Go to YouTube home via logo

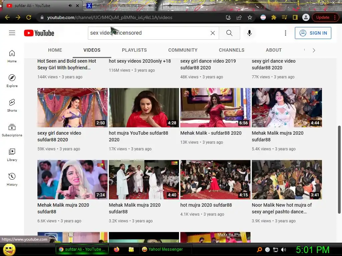pyautogui.click(x=39, y=33)
